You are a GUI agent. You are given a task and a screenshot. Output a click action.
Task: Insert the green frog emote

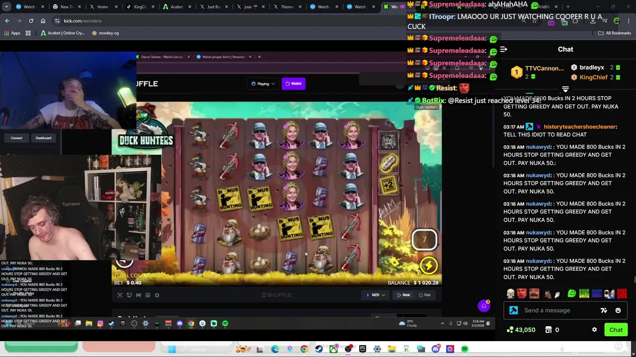[572, 294]
